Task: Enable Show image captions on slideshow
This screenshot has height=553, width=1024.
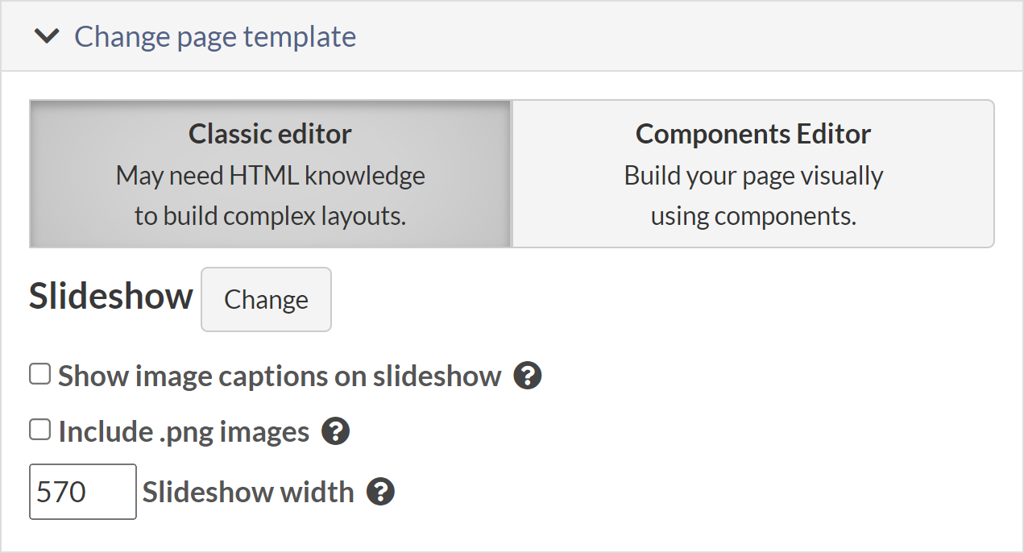Action: (x=39, y=373)
